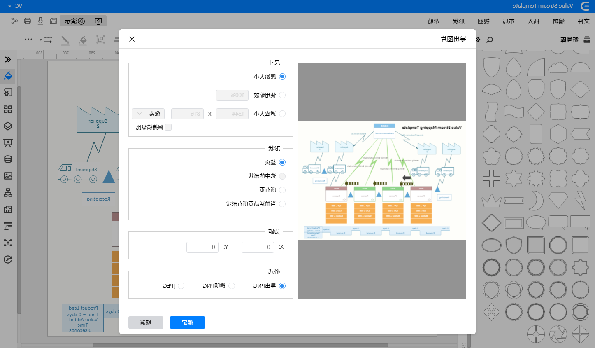Open the 视图 menu

click(x=483, y=21)
